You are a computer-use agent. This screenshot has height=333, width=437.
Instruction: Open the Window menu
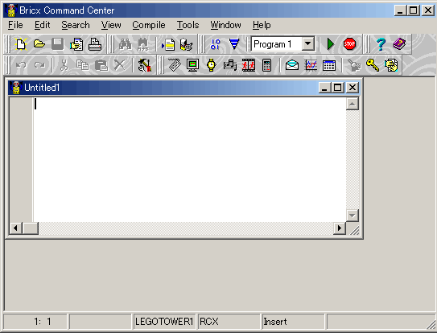click(x=226, y=25)
